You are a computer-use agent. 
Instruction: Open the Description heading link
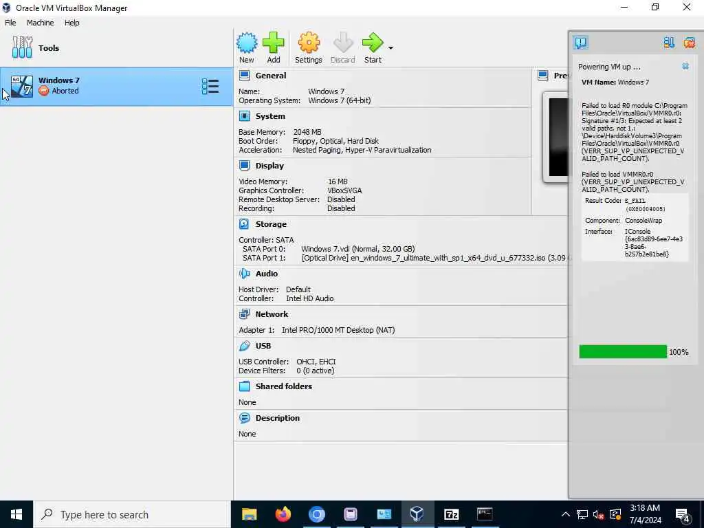pyautogui.click(x=278, y=418)
